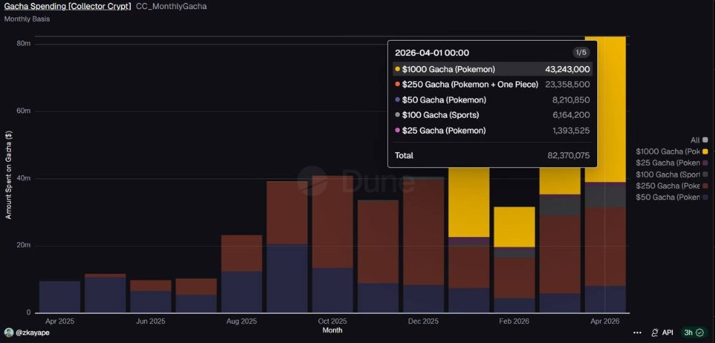This screenshot has width=715, height=343.
Task: Click the Monthly Basis subtitle
Action: pyautogui.click(x=27, y=19)
